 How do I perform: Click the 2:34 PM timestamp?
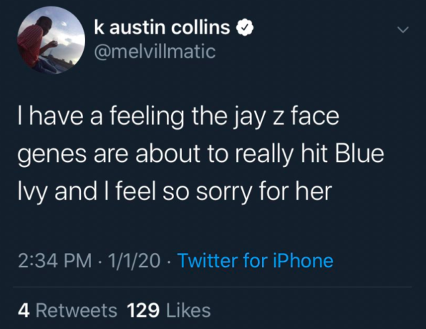click(55, 260)
